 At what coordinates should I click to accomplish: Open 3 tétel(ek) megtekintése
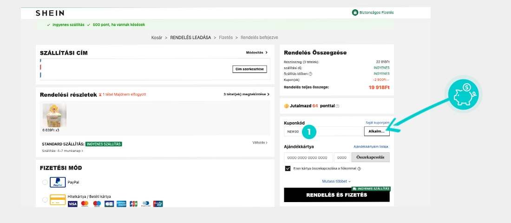(x=246, y=94)
